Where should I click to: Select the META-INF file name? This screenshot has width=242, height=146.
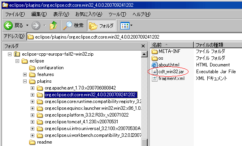click(169, 51)
